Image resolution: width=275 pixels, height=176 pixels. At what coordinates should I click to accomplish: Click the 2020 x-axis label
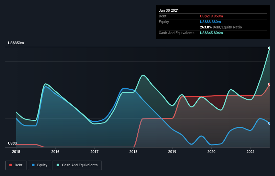[x=211, y=152]
